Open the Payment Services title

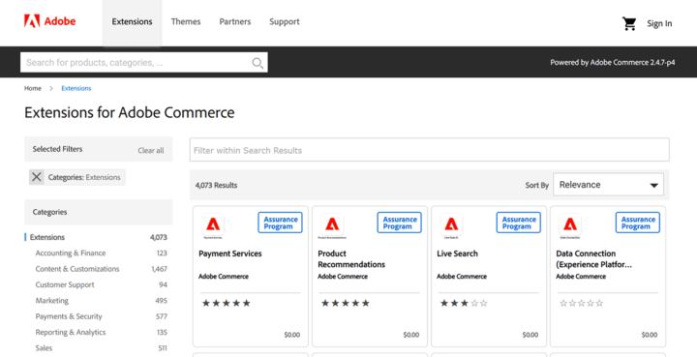[x=230, y=253]
